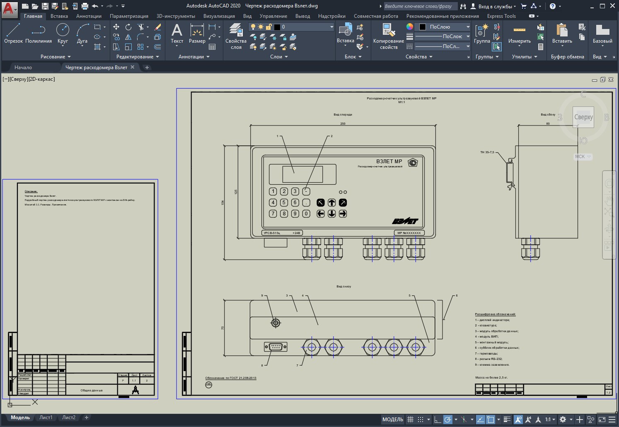Toggle Group Selection On/Off in the Группы panel

tap(497, 47)
